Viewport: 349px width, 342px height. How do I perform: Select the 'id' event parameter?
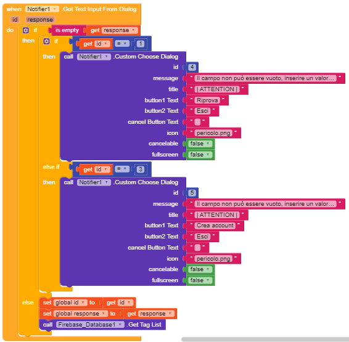(x=15, y=20)
